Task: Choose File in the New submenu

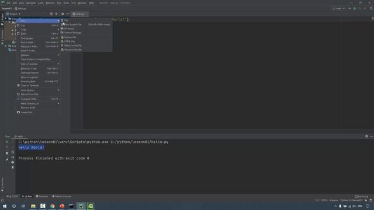Action: tap(86, 20)
